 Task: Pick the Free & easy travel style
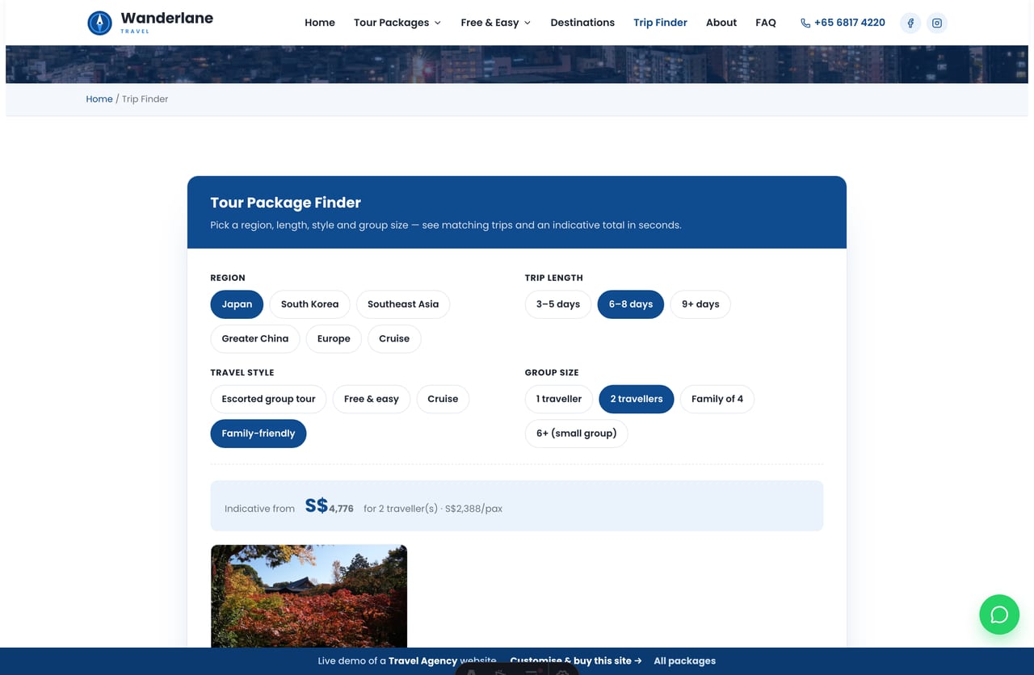pos(372,399)
